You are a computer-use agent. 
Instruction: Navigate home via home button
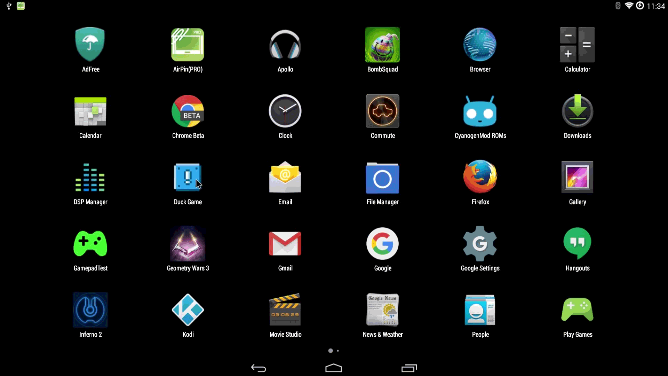(334, 367)
